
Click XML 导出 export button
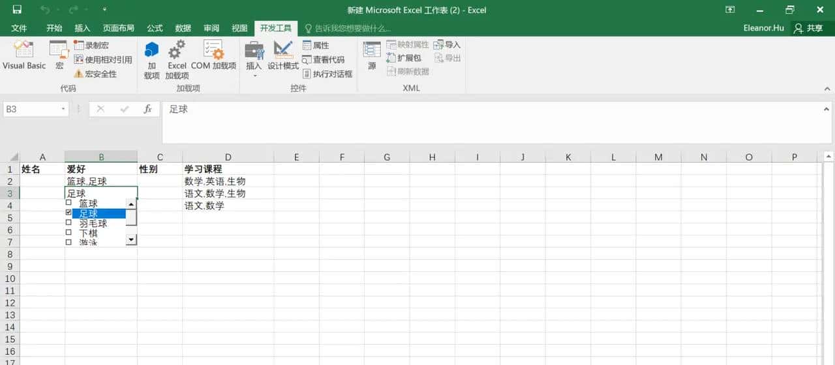coord(448,58)
